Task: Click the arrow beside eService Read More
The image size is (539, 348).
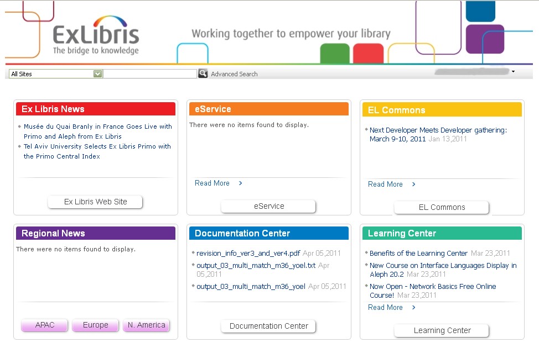Action: click(x=240, y=183)
